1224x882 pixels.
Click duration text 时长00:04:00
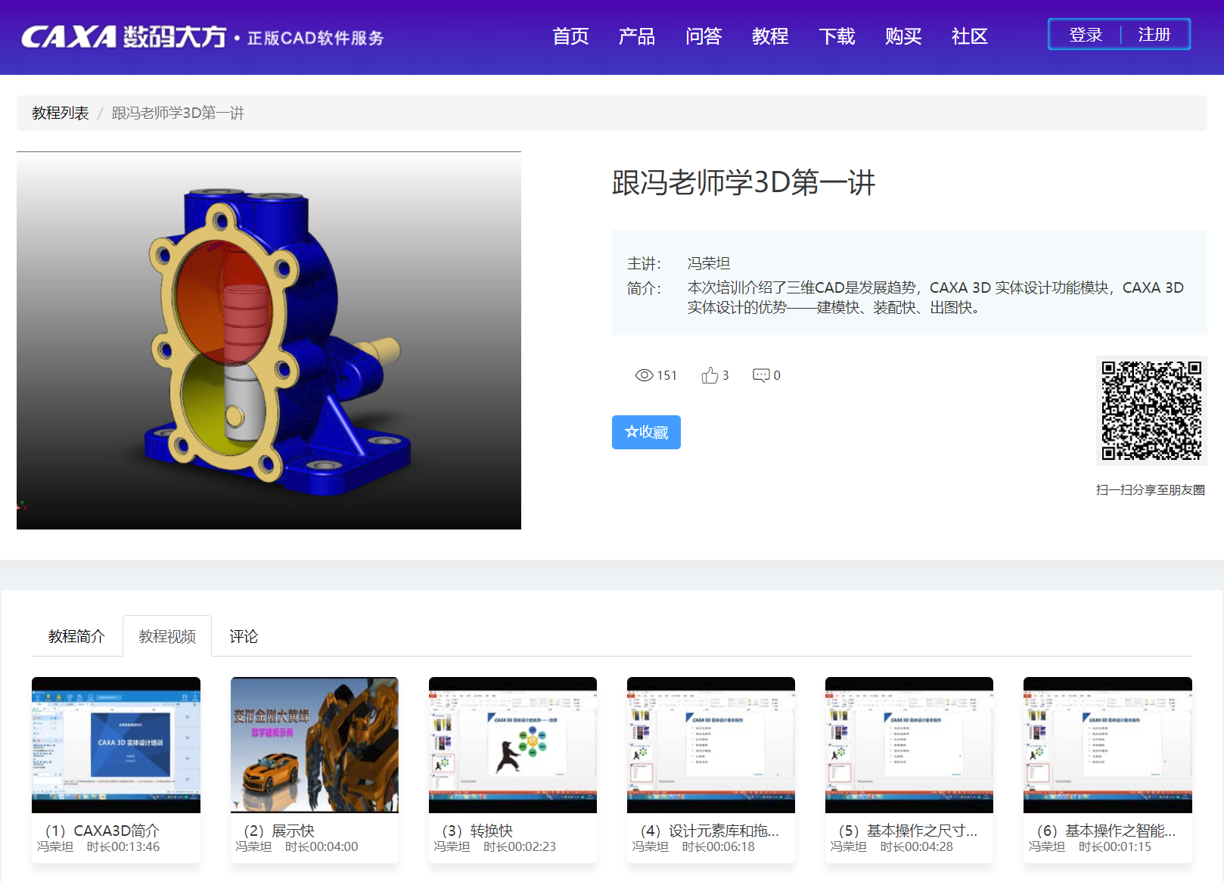click(322, 847)
